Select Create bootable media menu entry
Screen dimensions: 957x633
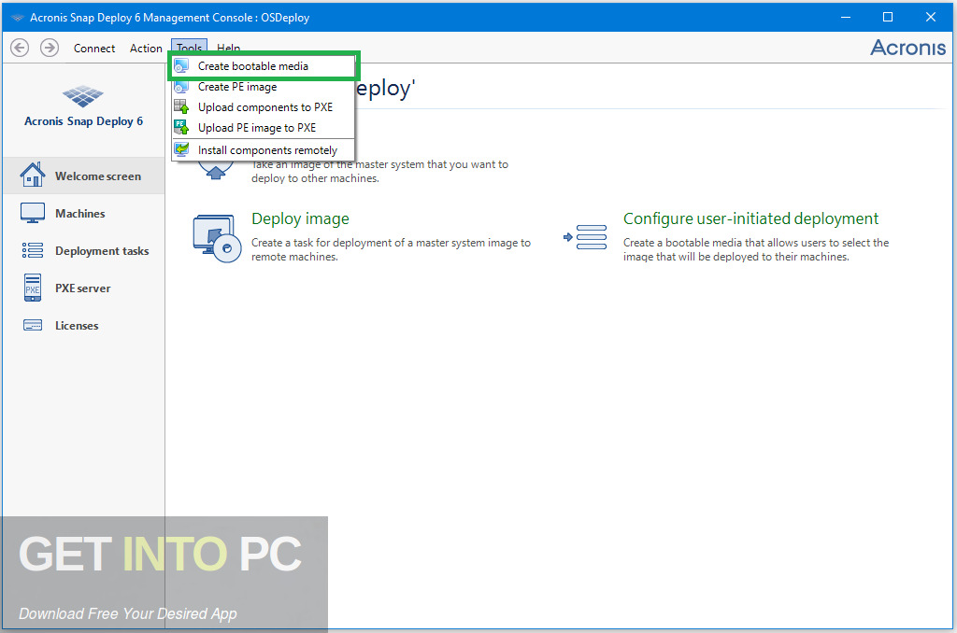252,66
